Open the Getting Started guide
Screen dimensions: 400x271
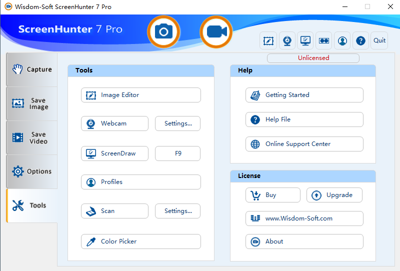[304, 95]
